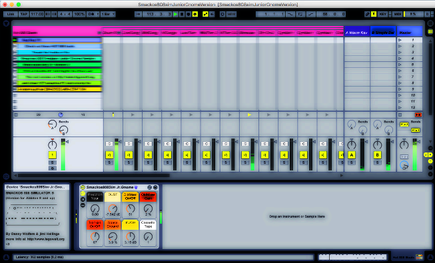Enable MIDI map mode
This screenshot has height=263, width=435.
(397, 14)
